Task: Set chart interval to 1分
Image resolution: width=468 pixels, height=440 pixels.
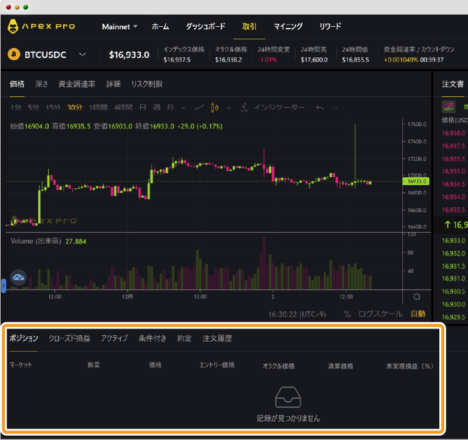Action: (16, 107)
